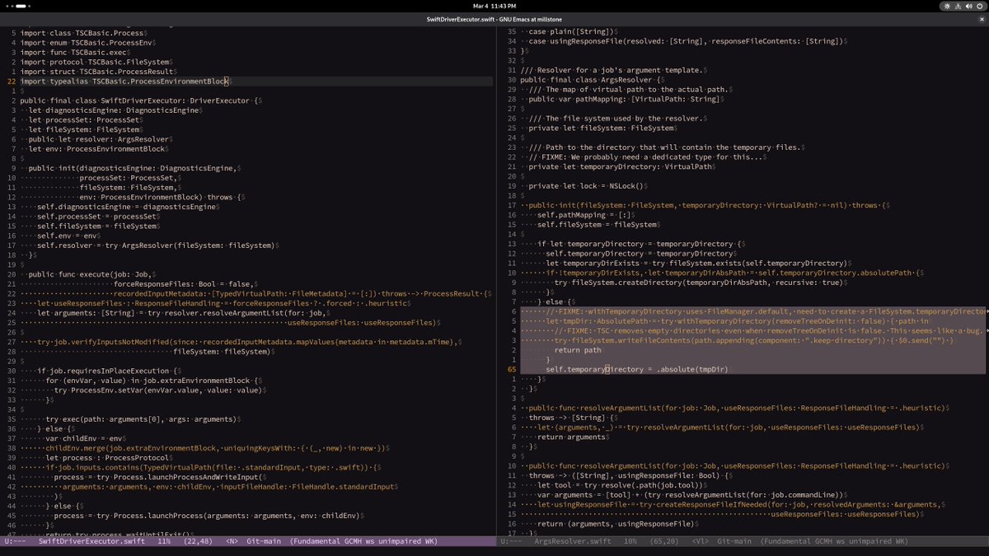The height and width of the screenshot is (556, 989).
Task: Click the public init(diagnosticsEngine: line
Action: click(134, 168)
